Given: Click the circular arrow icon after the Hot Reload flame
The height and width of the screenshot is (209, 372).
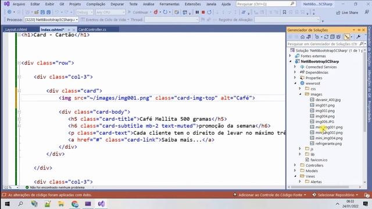Looking at the screenshot, I should [165, 12].
